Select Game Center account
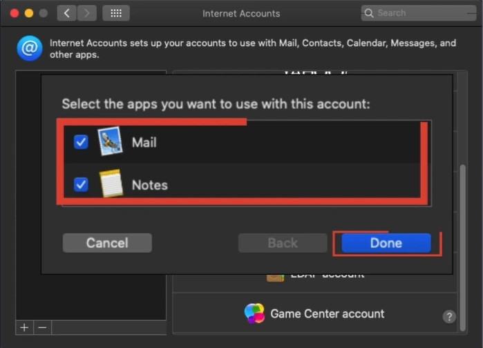Viewport: 483px width, 348px height. coord(314,313)
